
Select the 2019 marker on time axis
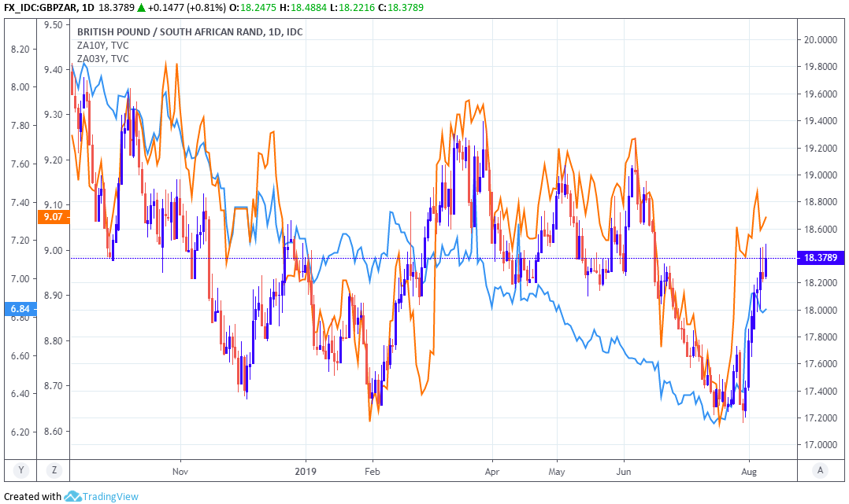(x=306, y=470)
